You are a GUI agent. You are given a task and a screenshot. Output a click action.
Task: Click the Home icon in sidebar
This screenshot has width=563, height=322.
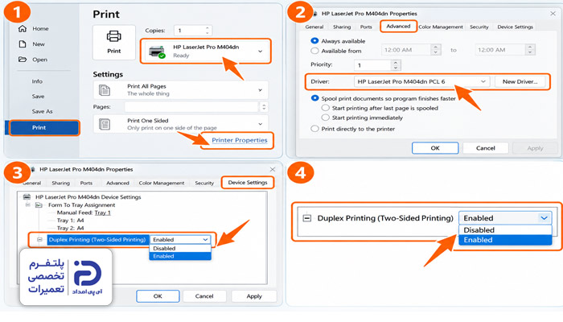coord(23,28)
